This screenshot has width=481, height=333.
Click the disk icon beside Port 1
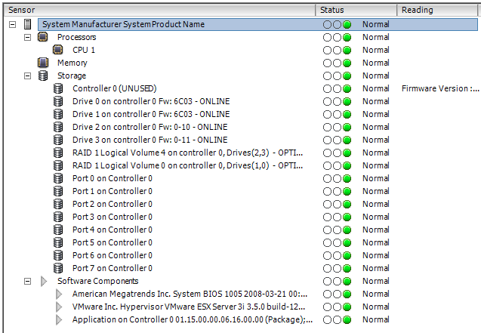pos(58,191)
